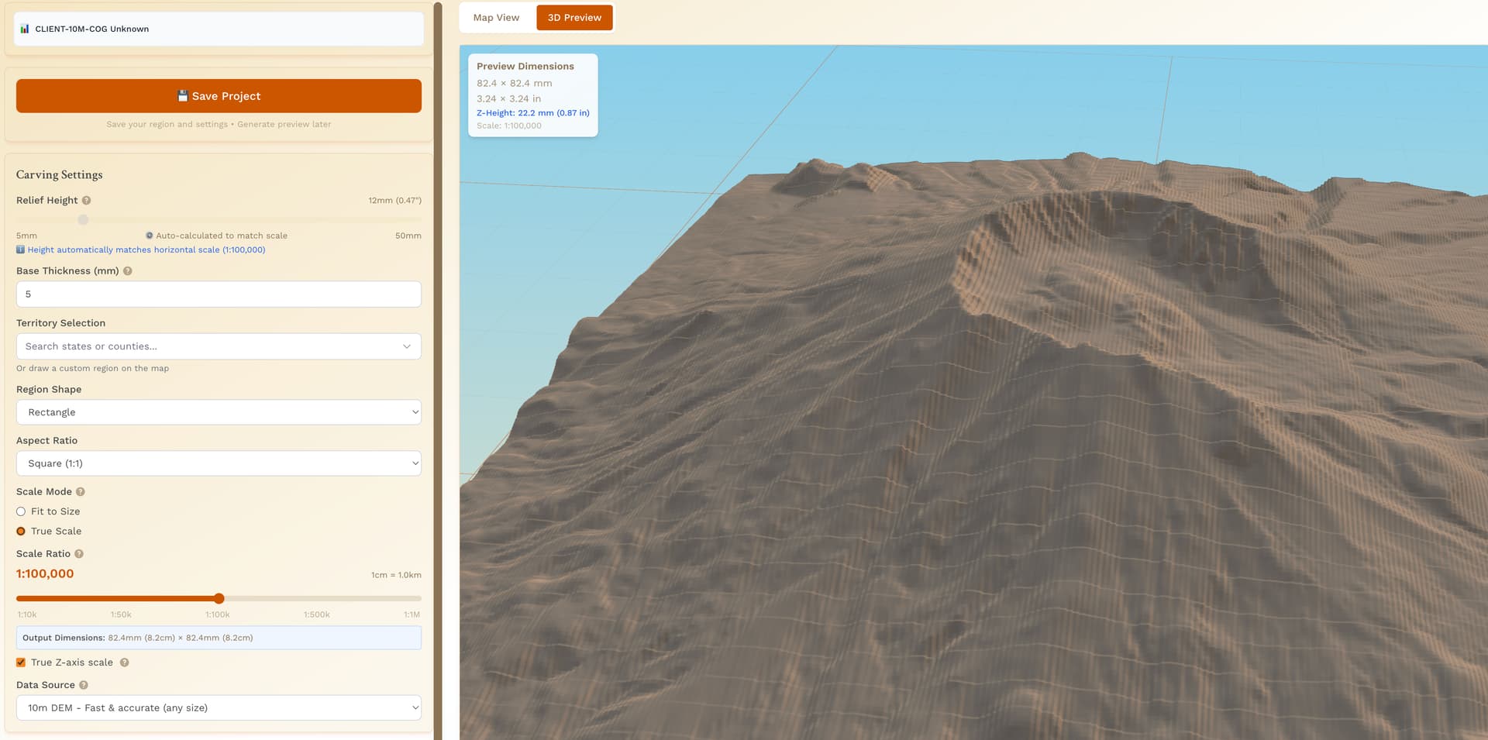This screenshot has height=740, width=1488.
Task: Click the help icon beside Base Thickness
Action: pos(128,271)
